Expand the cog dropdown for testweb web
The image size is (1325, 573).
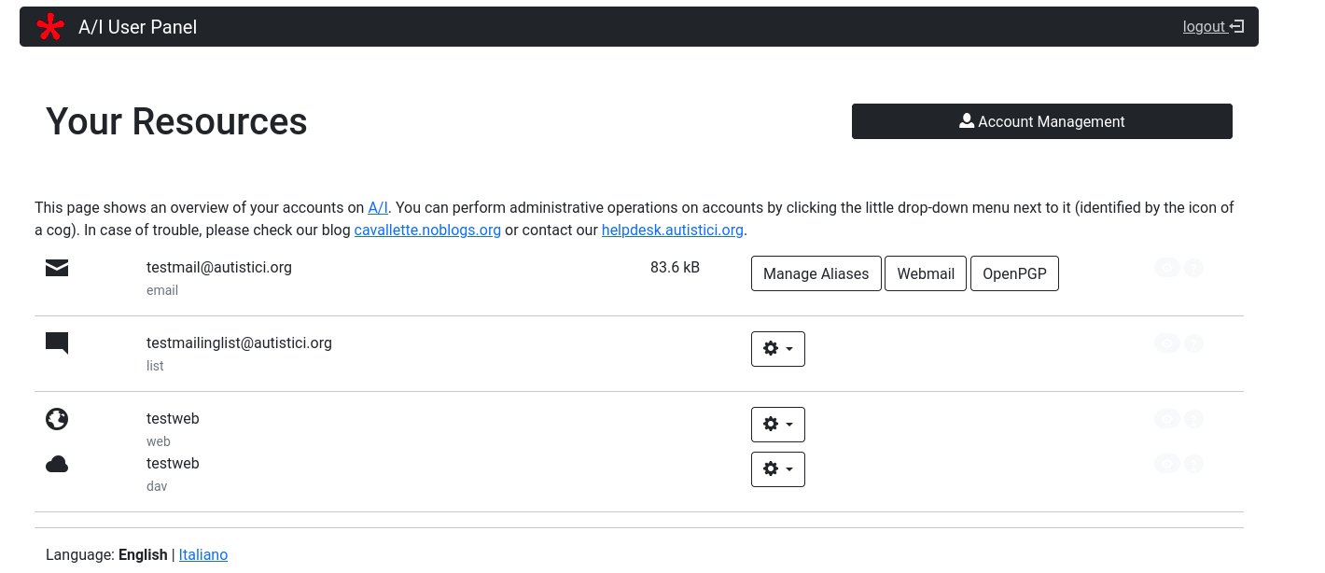pos(777,425)
